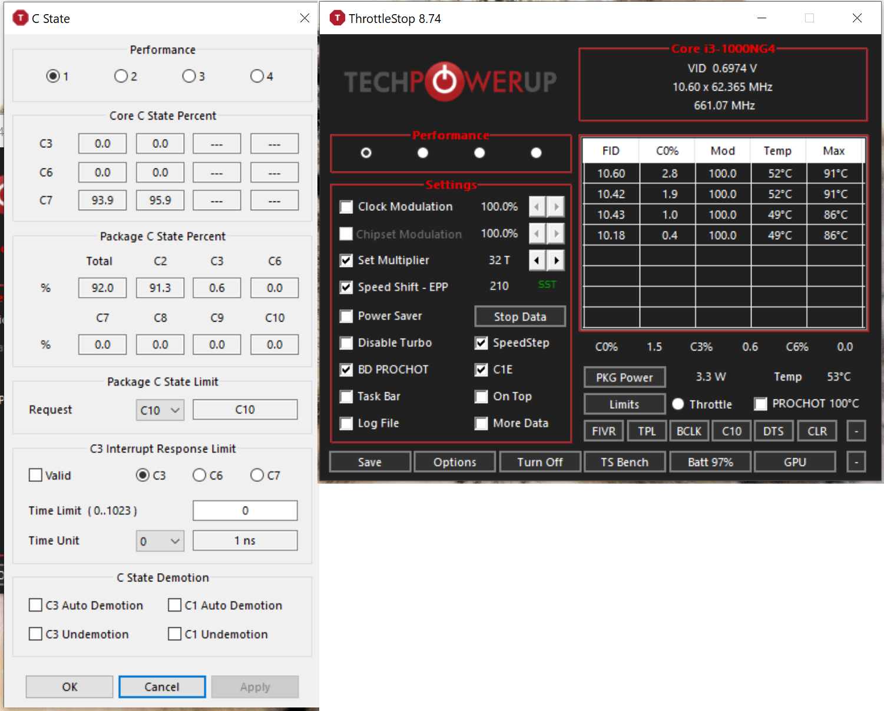884x711 pixels.
Task: Check Disable Turbo option
Action: 346,343
